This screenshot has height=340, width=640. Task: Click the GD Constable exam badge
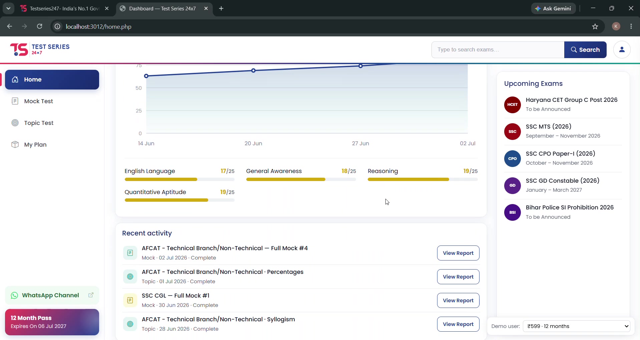click(513, 185)
